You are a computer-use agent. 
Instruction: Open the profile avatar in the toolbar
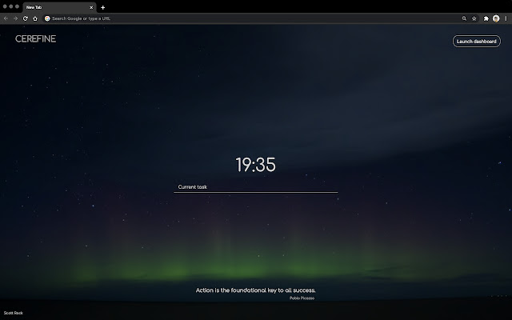(x=496, y=18)
